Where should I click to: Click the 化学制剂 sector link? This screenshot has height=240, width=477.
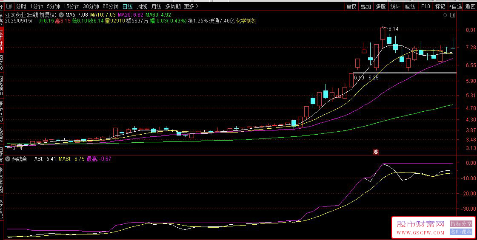(246, 21)
